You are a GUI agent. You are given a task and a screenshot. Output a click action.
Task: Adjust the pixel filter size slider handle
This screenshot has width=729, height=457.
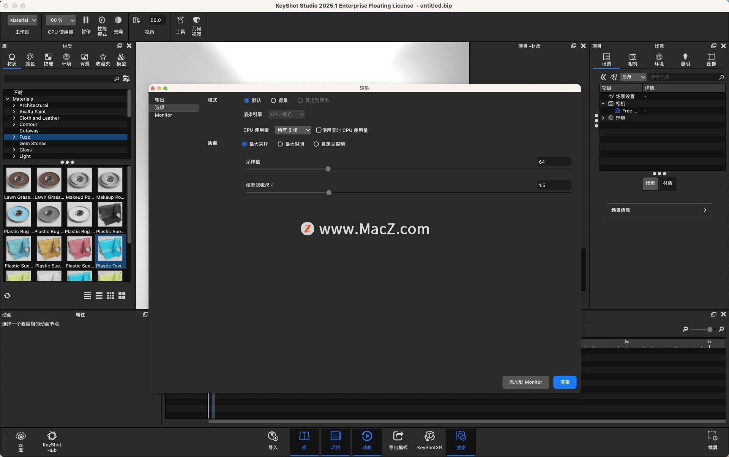point(329,193)
